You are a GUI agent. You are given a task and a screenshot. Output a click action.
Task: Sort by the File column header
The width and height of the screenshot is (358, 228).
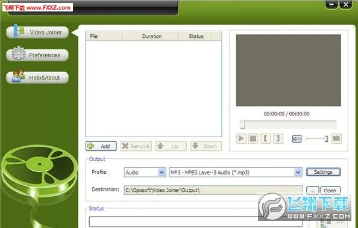pyautogui.click(x=104, y=36)
